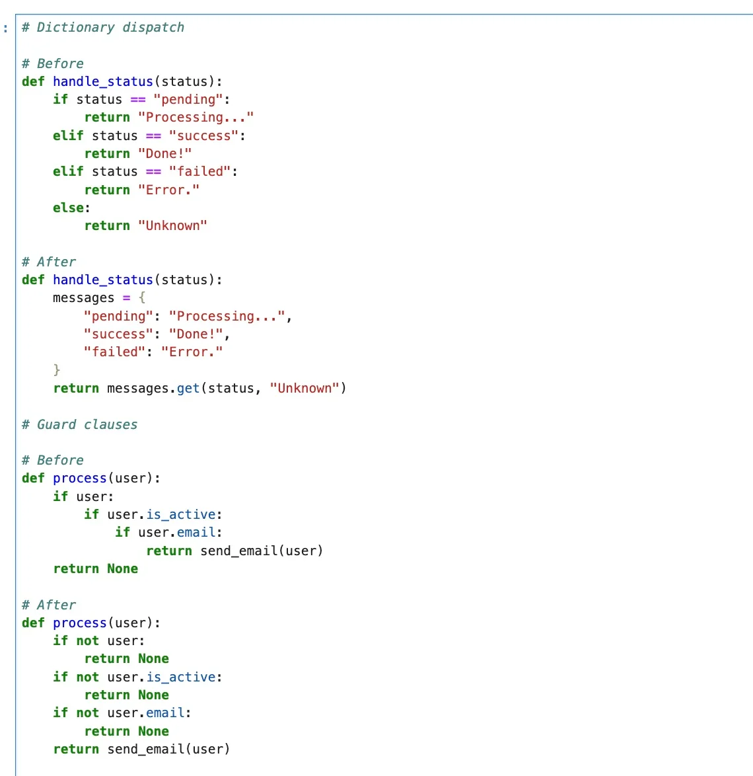The height and width of the screenshot is (776, 753).
Task: Click the 'if not user.email:' guard line
Action: (x=122, y=713)
